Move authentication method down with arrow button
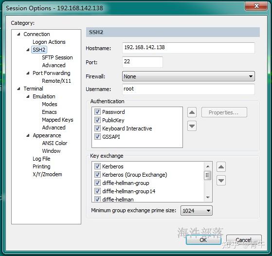 pyautogui.click(x=192, y=126)
